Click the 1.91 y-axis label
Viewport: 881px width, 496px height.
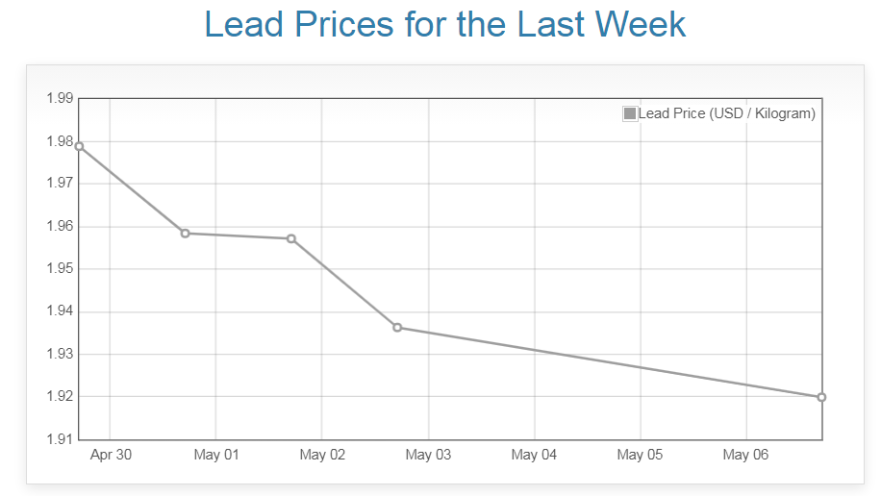(x=60, y=439)
